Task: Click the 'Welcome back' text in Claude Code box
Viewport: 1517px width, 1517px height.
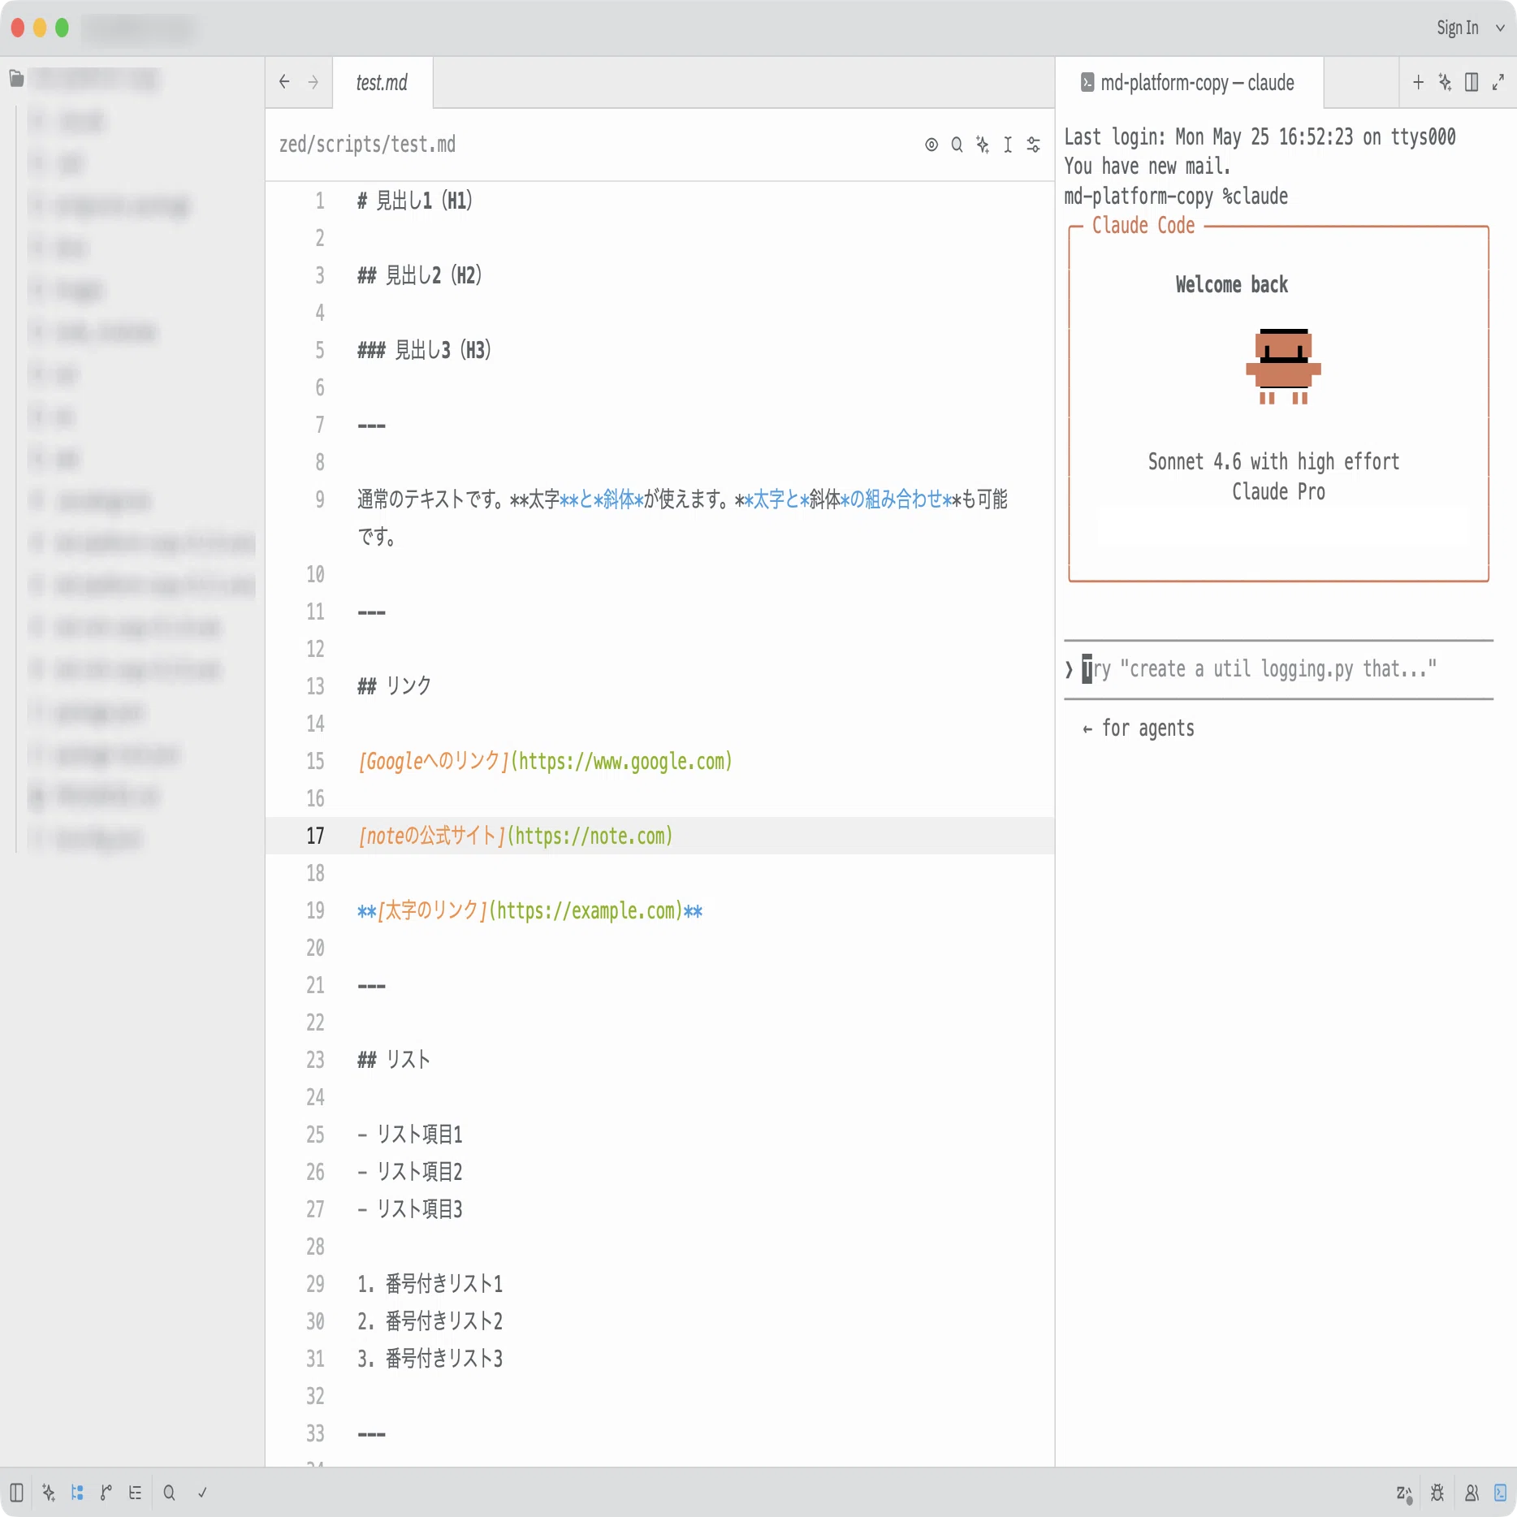Action: pos(1232,284)
